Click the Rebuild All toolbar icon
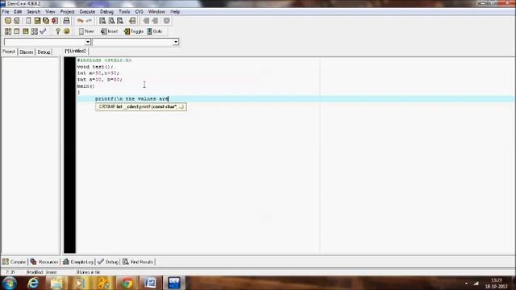This screenshot has height=290, width=516. tap(34, 31)
